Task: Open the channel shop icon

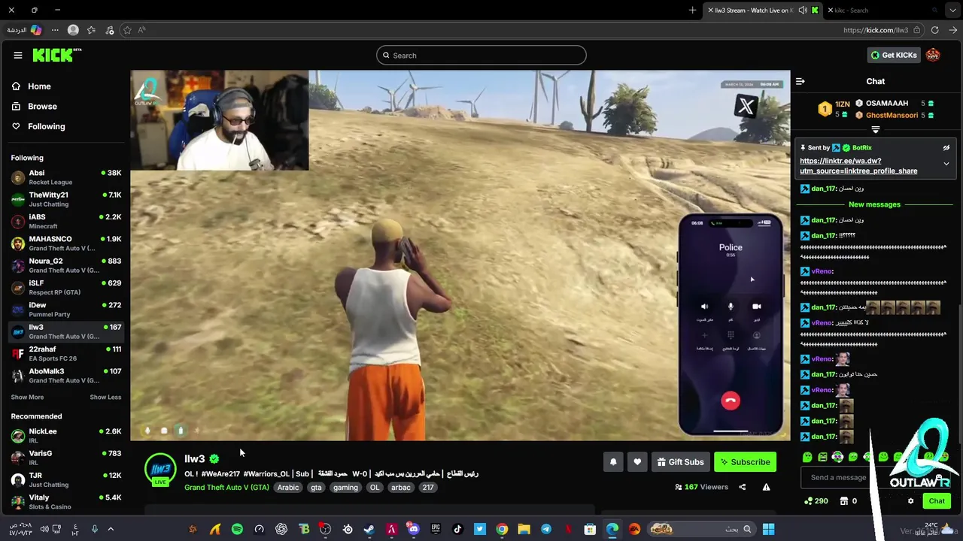Action: click(x=844, y=501)
